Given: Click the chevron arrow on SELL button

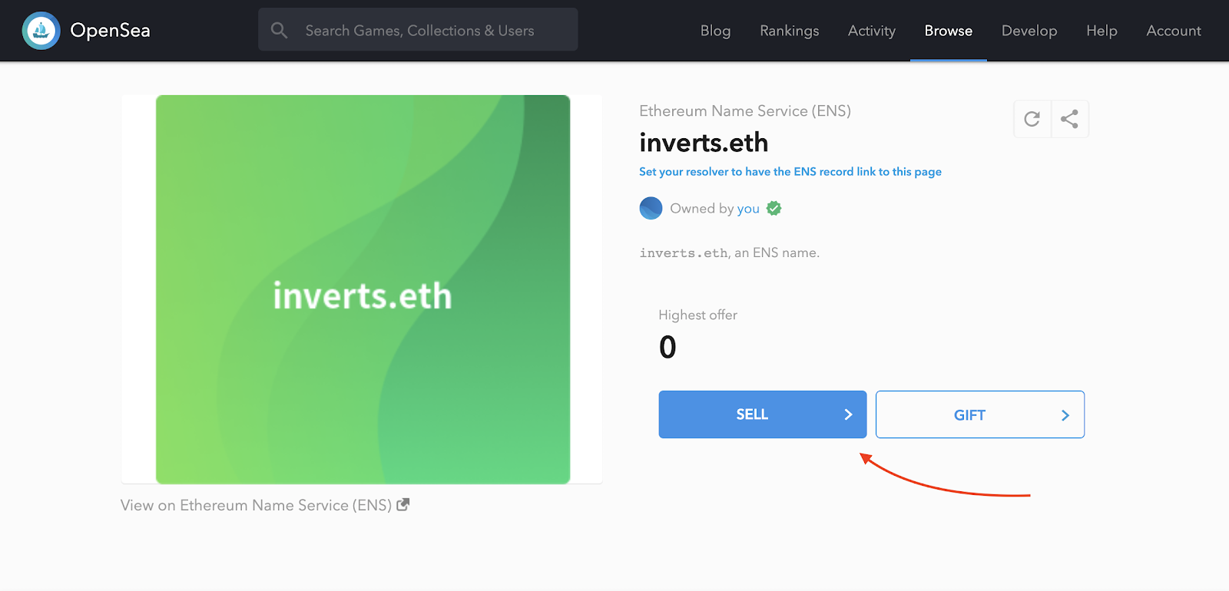Looking at the screenshot, I should tap(848, 414).
